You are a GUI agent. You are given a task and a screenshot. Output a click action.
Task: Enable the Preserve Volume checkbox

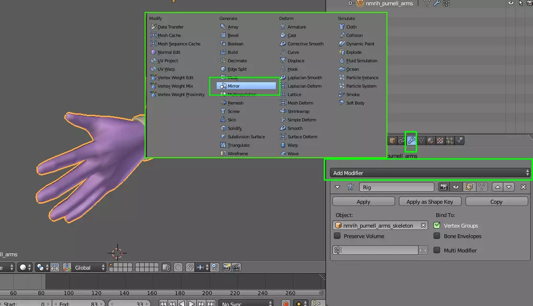coord(337,236)
